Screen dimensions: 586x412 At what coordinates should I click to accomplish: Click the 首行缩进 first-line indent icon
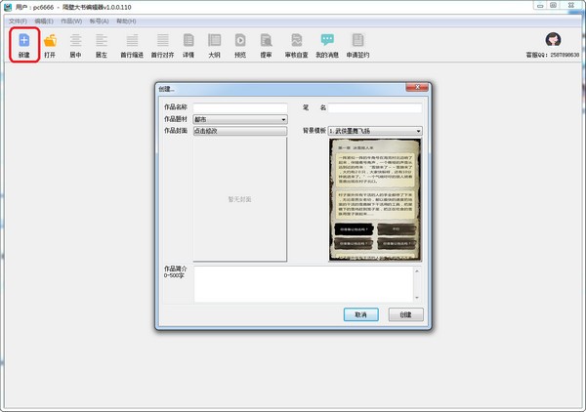(131, 41)
